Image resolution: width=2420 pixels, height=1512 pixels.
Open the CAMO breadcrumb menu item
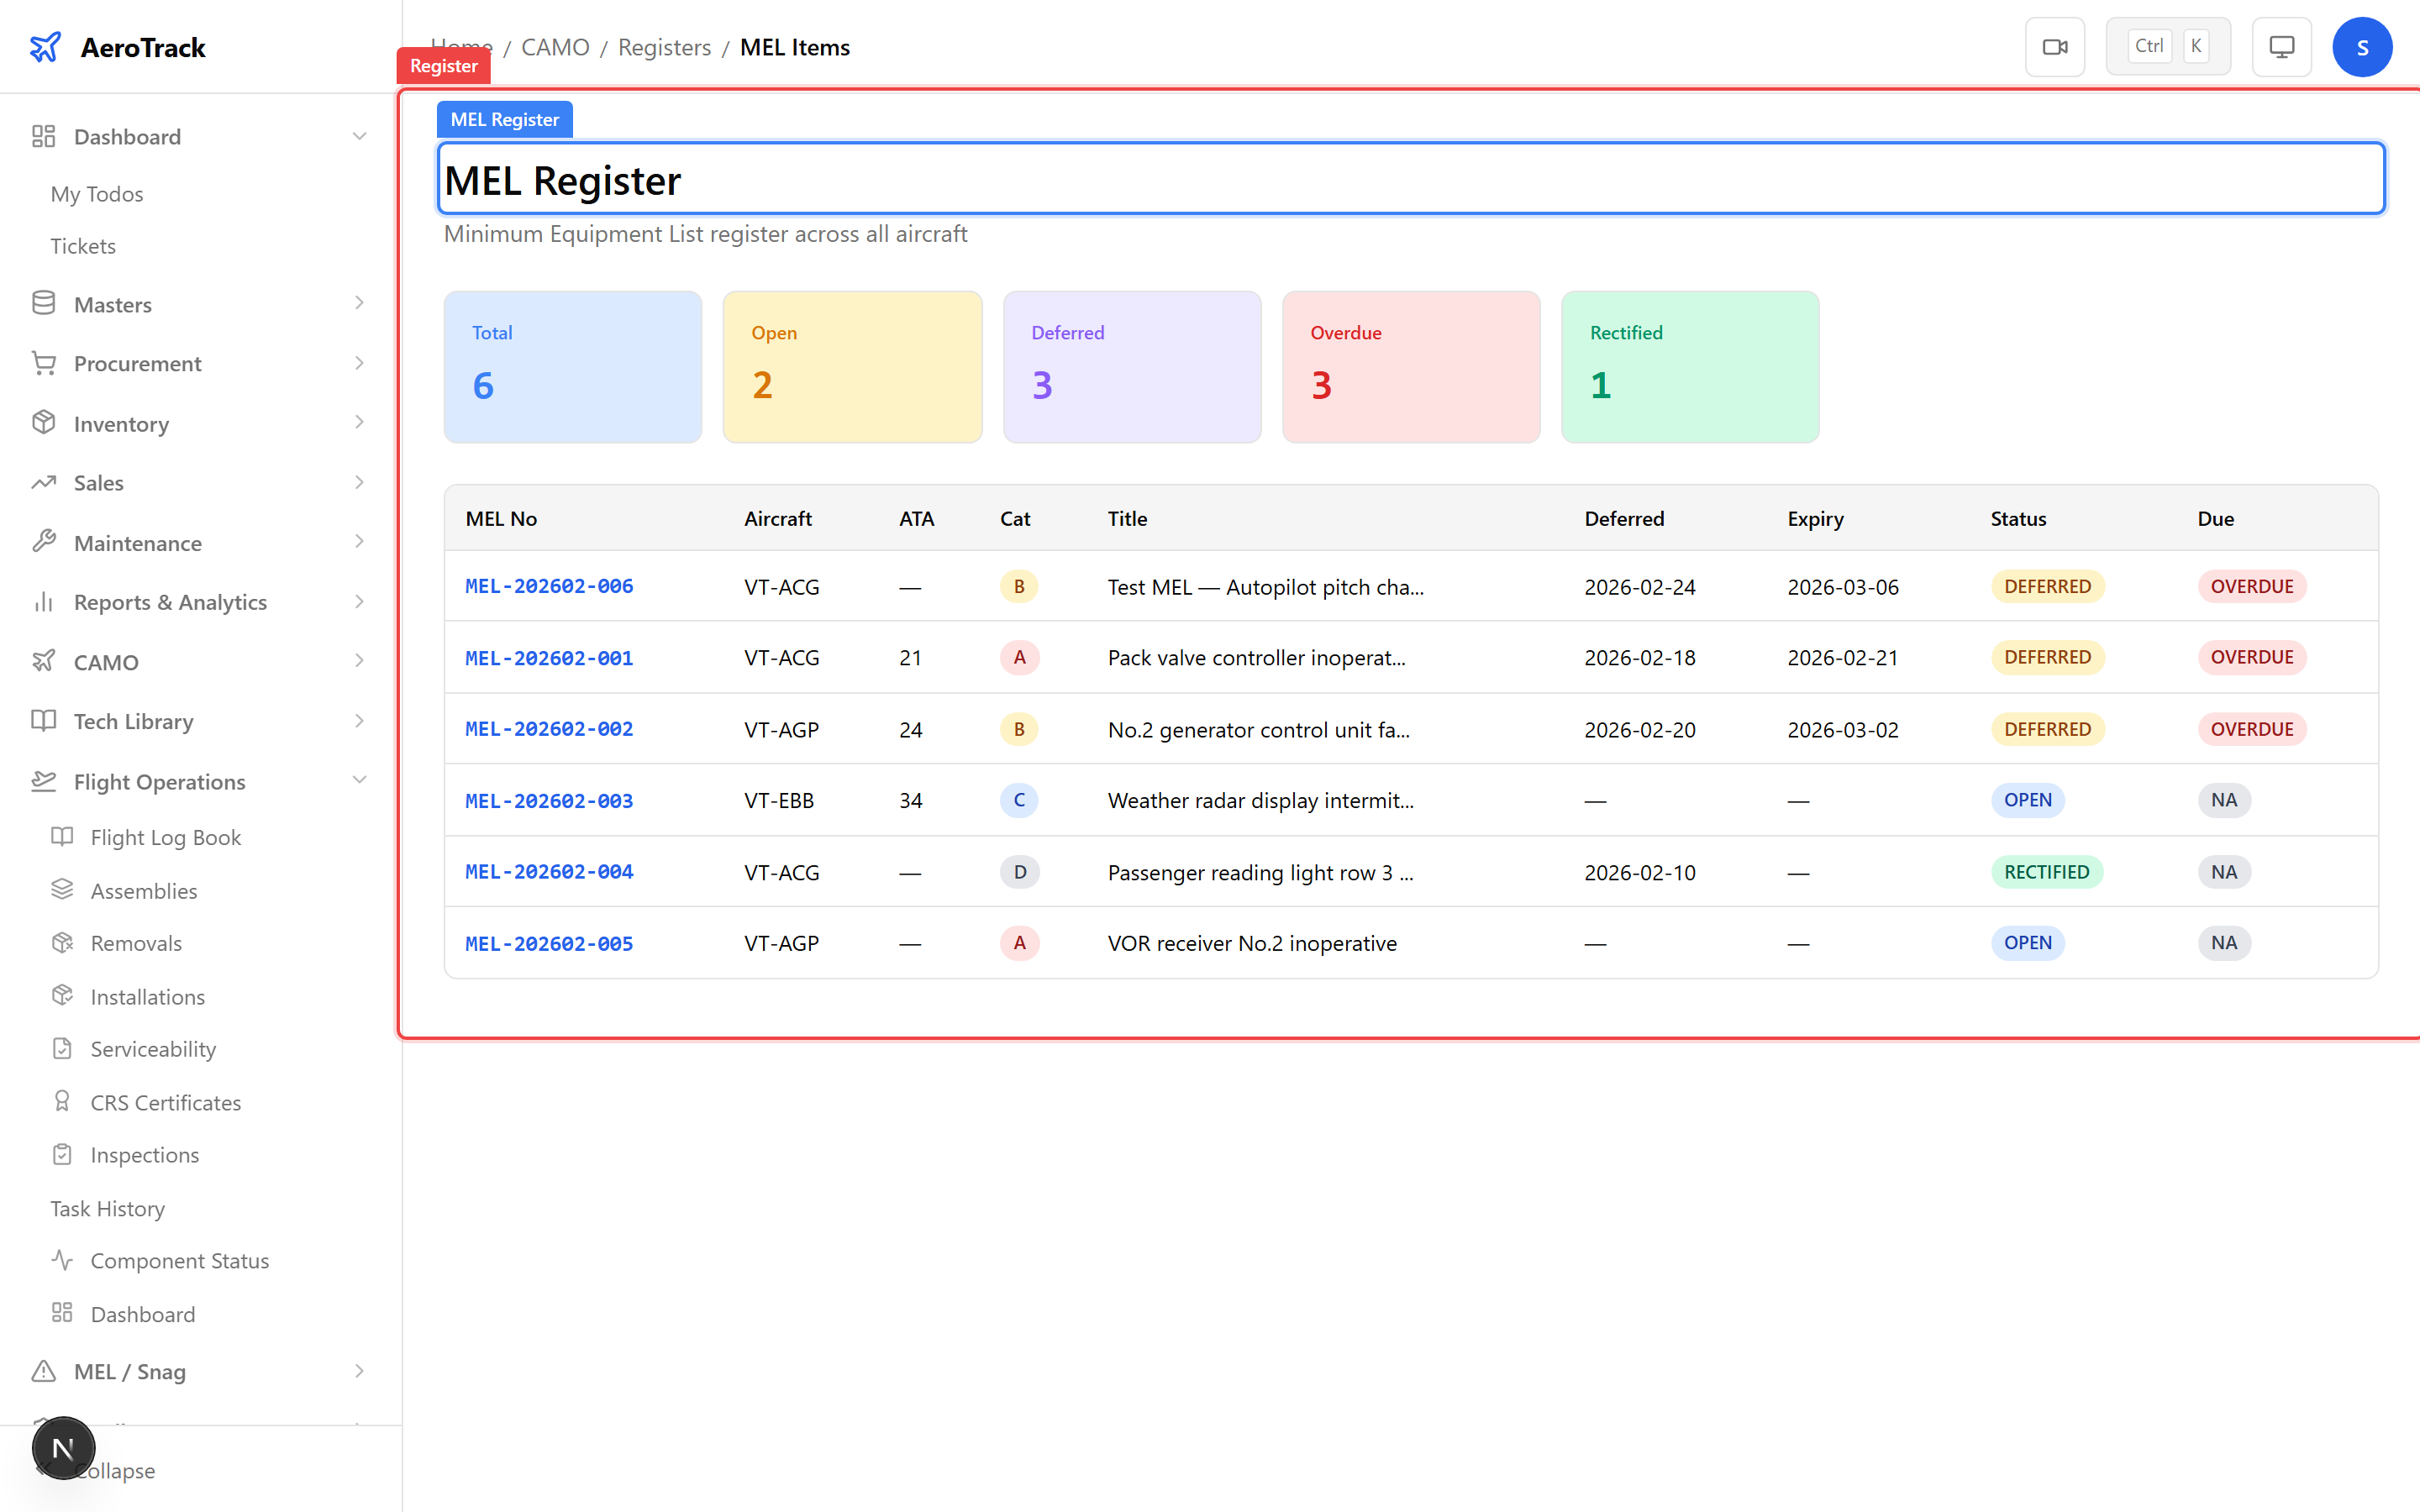(556, 47)
